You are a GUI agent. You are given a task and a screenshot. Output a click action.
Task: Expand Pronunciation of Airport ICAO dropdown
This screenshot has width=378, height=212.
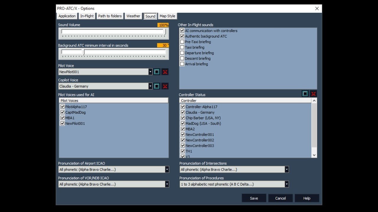click(167, 170)
